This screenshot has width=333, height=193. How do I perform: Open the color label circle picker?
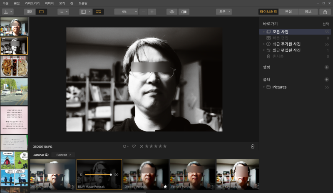pyautogui.click(x=125, y=146)
